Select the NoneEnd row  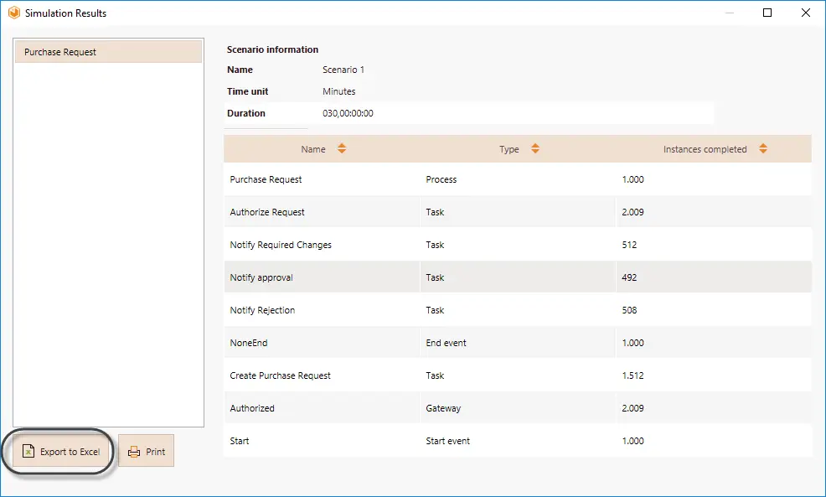[x=518, y=343]
